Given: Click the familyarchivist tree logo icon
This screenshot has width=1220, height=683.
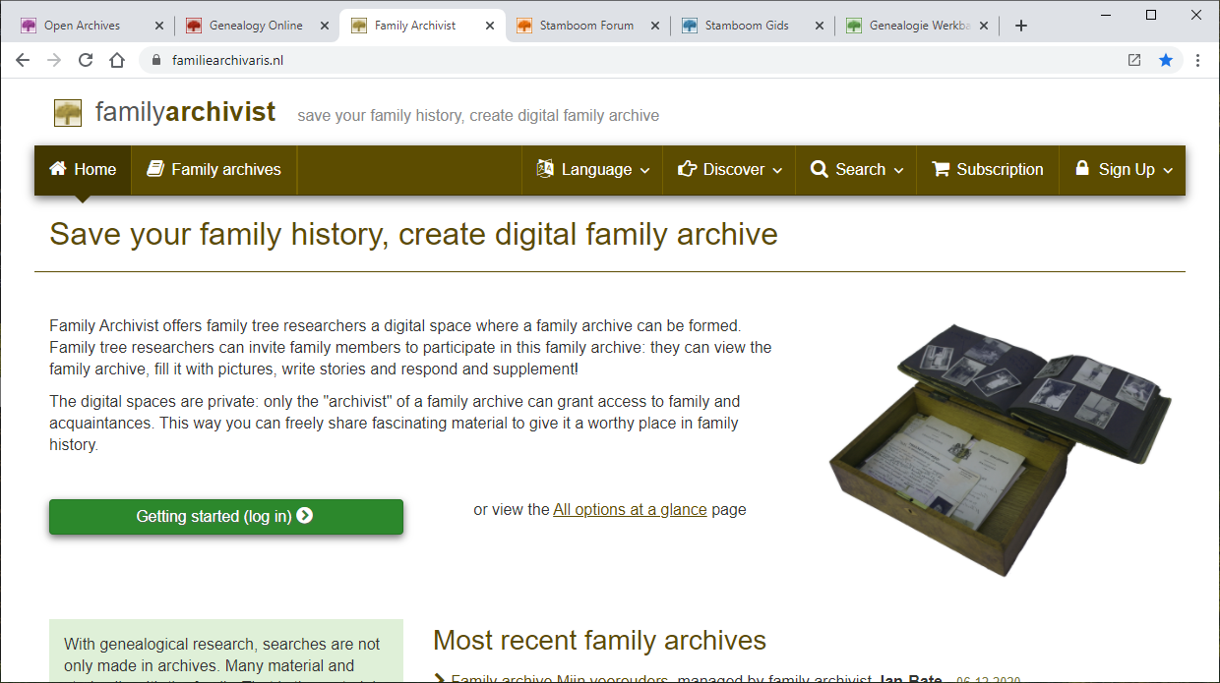Looking at the screenshot, I should click(68, 113).
